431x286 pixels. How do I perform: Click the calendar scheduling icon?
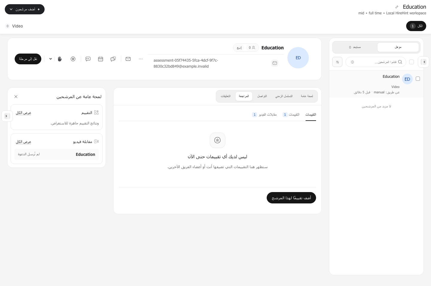(101, 59)
